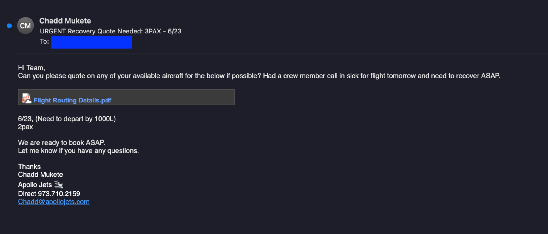
Task: Open Flight Routing Details.pdf attachment
Action: click(72, 100)
